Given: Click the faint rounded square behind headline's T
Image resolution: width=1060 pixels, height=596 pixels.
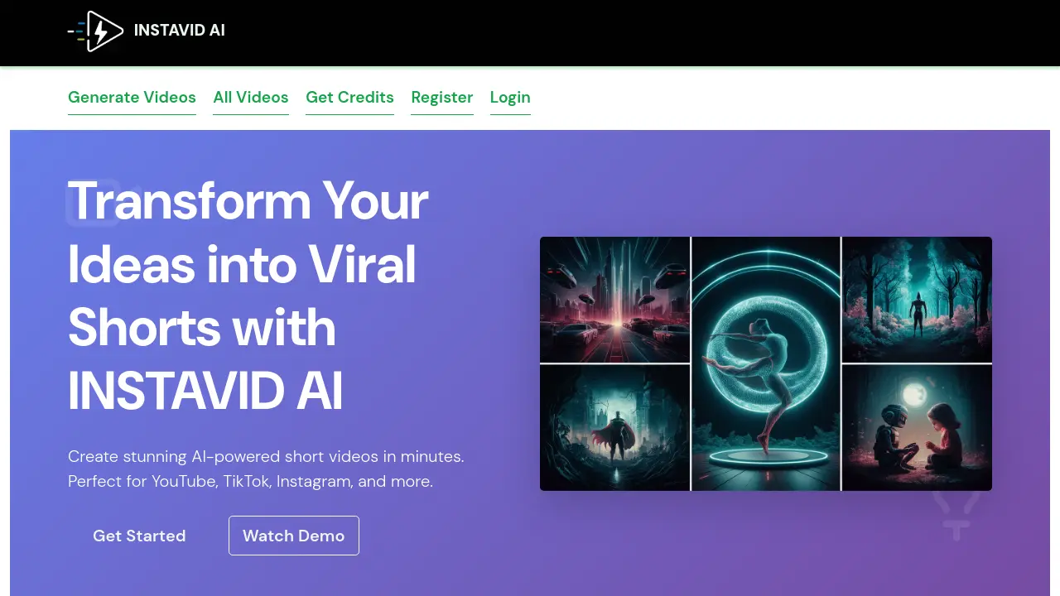Looking at the screenshot, I should point(93,203).
